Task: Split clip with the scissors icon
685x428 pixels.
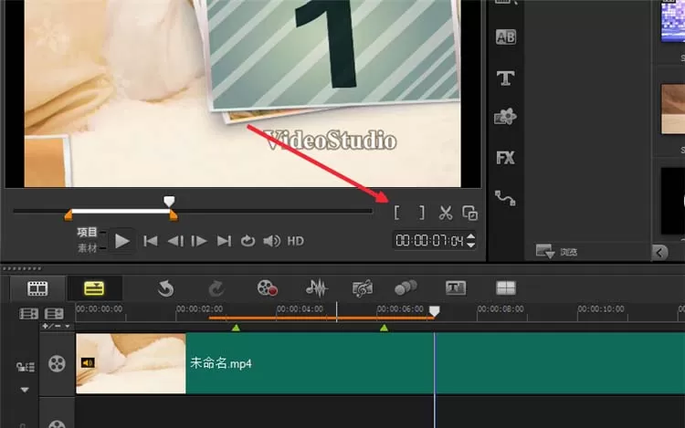Action: click(446, 213)
